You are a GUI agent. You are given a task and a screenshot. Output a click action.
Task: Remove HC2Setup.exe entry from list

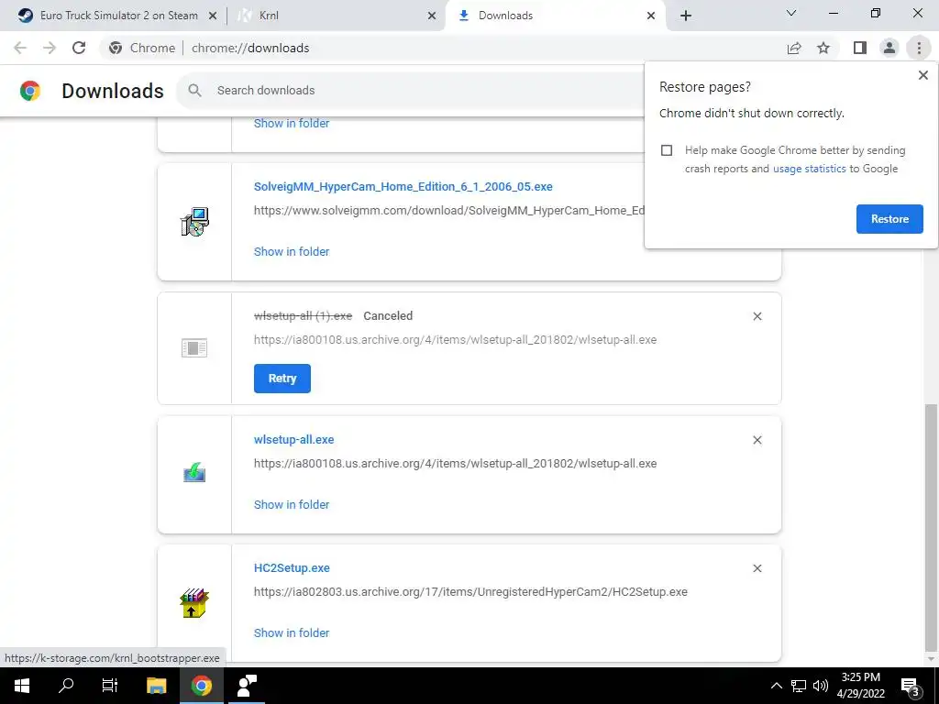(757, 568)
